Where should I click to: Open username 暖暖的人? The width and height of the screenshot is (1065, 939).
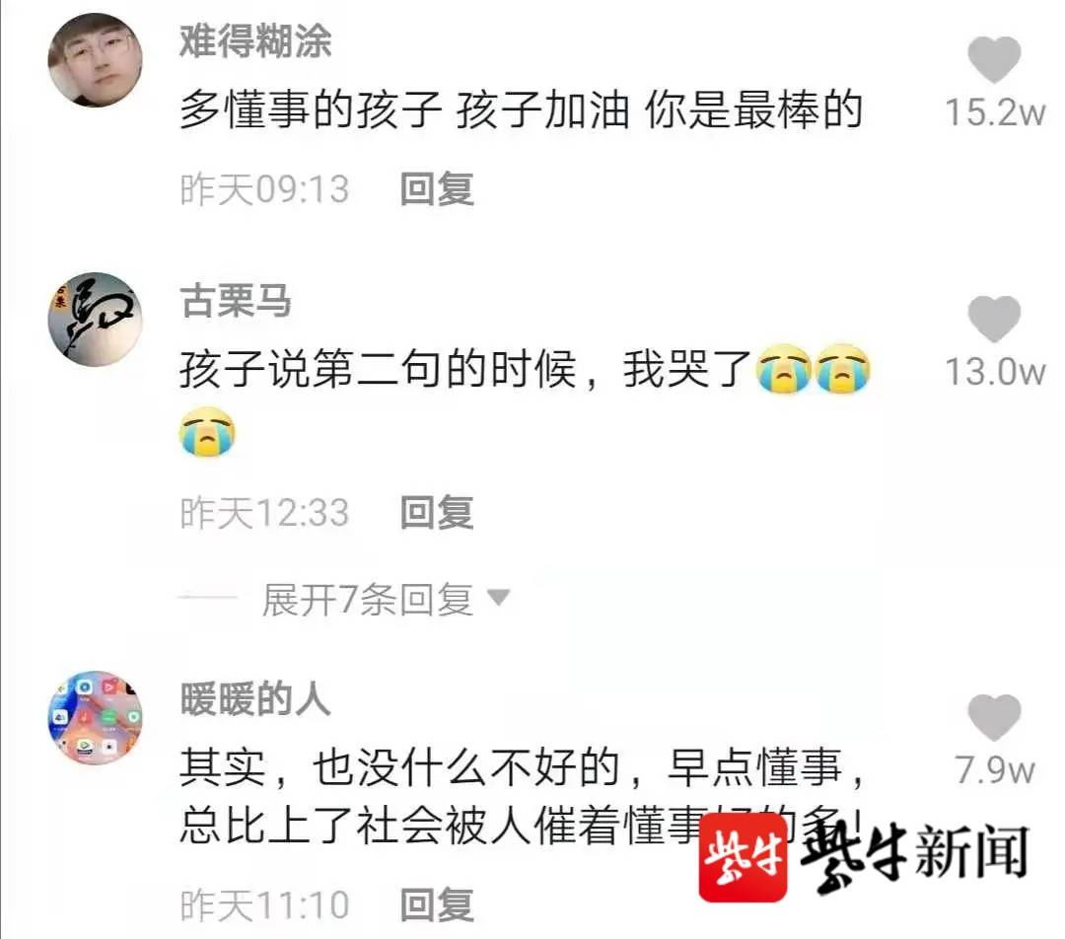(x=255, y=698)
